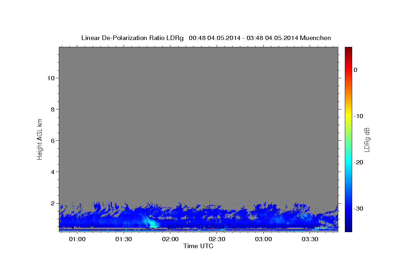Click the 03:00 time tick label
This screenshot has height=278, width=418.
pos(263,239)
